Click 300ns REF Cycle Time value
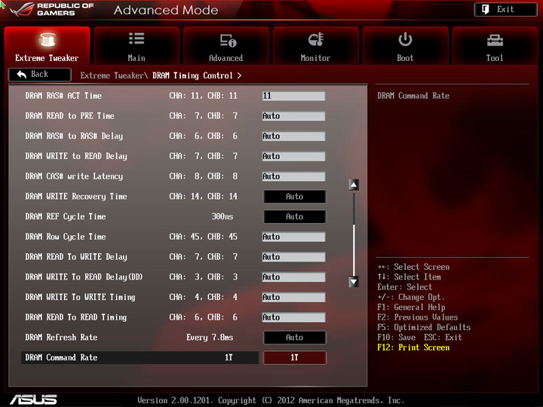 pyautogui.click(x=222, y=216)
